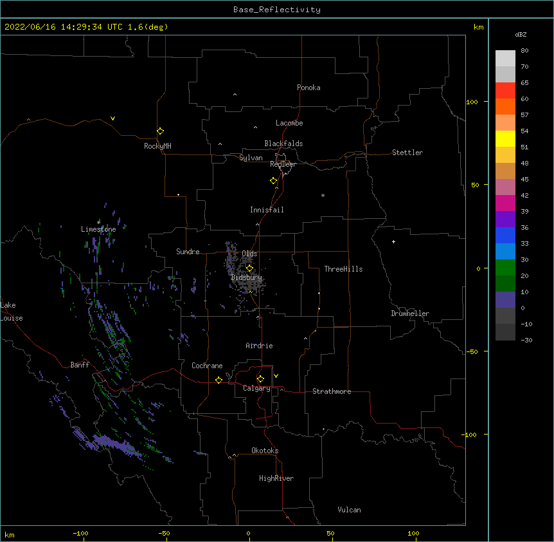Click the Lake Louise label
The height and width of the screenshot is (542, 554).
[x=12, y=312]
